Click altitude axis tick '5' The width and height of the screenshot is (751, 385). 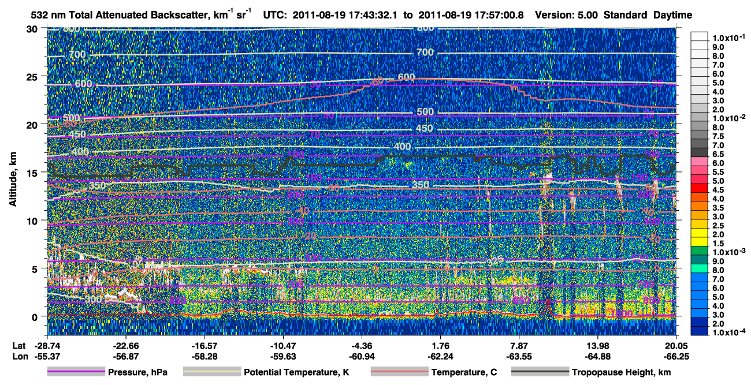tap(36, 268)
